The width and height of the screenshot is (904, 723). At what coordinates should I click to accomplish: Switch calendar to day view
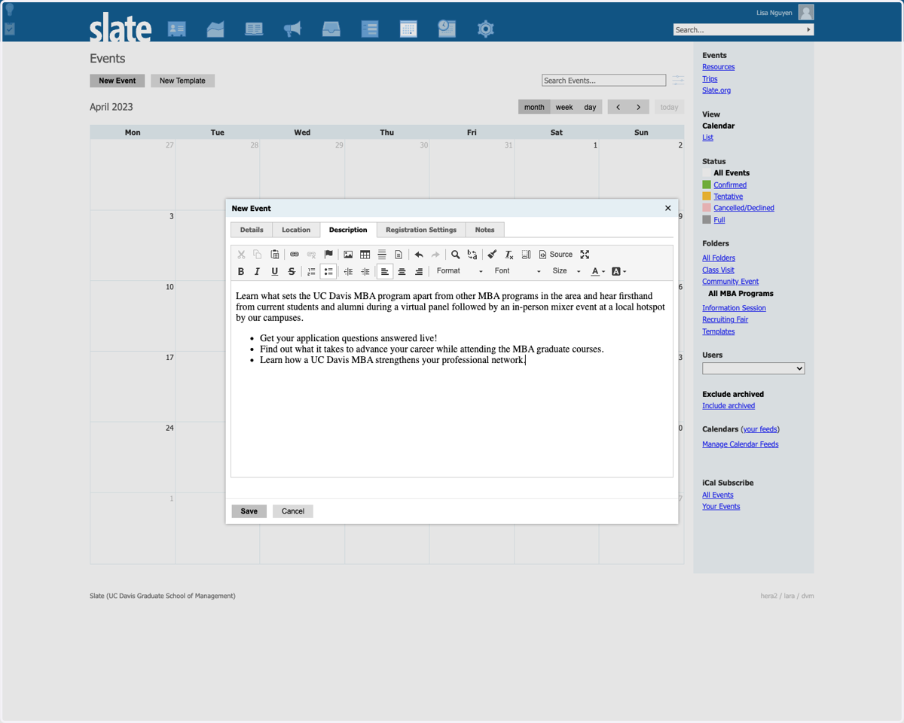tap(590, 107)
